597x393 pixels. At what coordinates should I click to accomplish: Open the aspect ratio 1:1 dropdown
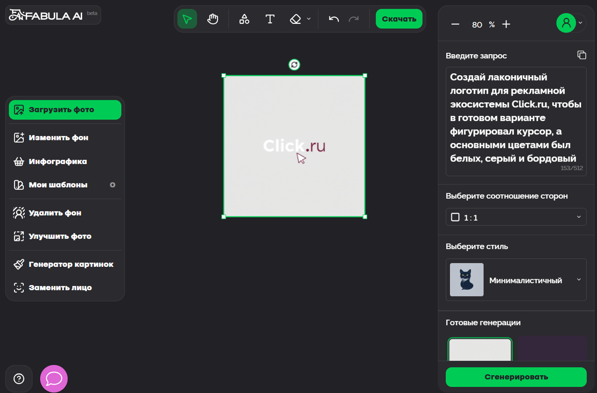516,217
